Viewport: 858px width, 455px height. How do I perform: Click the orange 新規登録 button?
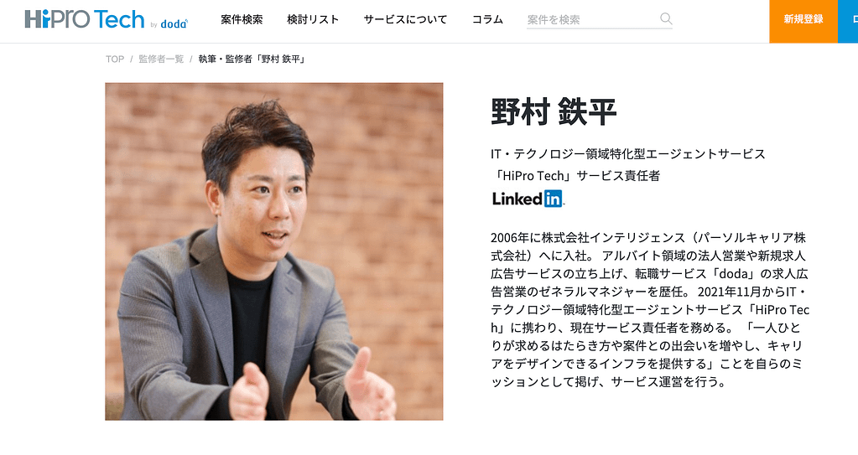803,21
